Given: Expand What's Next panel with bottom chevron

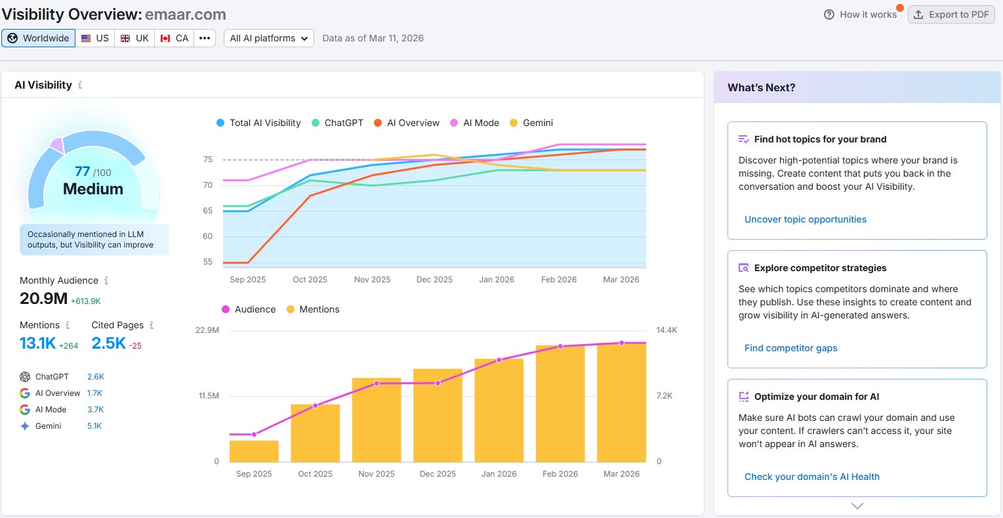Looking at the screenshot, I should (x=857, y=506).
